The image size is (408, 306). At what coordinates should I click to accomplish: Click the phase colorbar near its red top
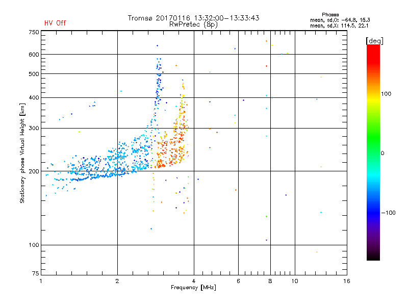[x=373, y=52]
